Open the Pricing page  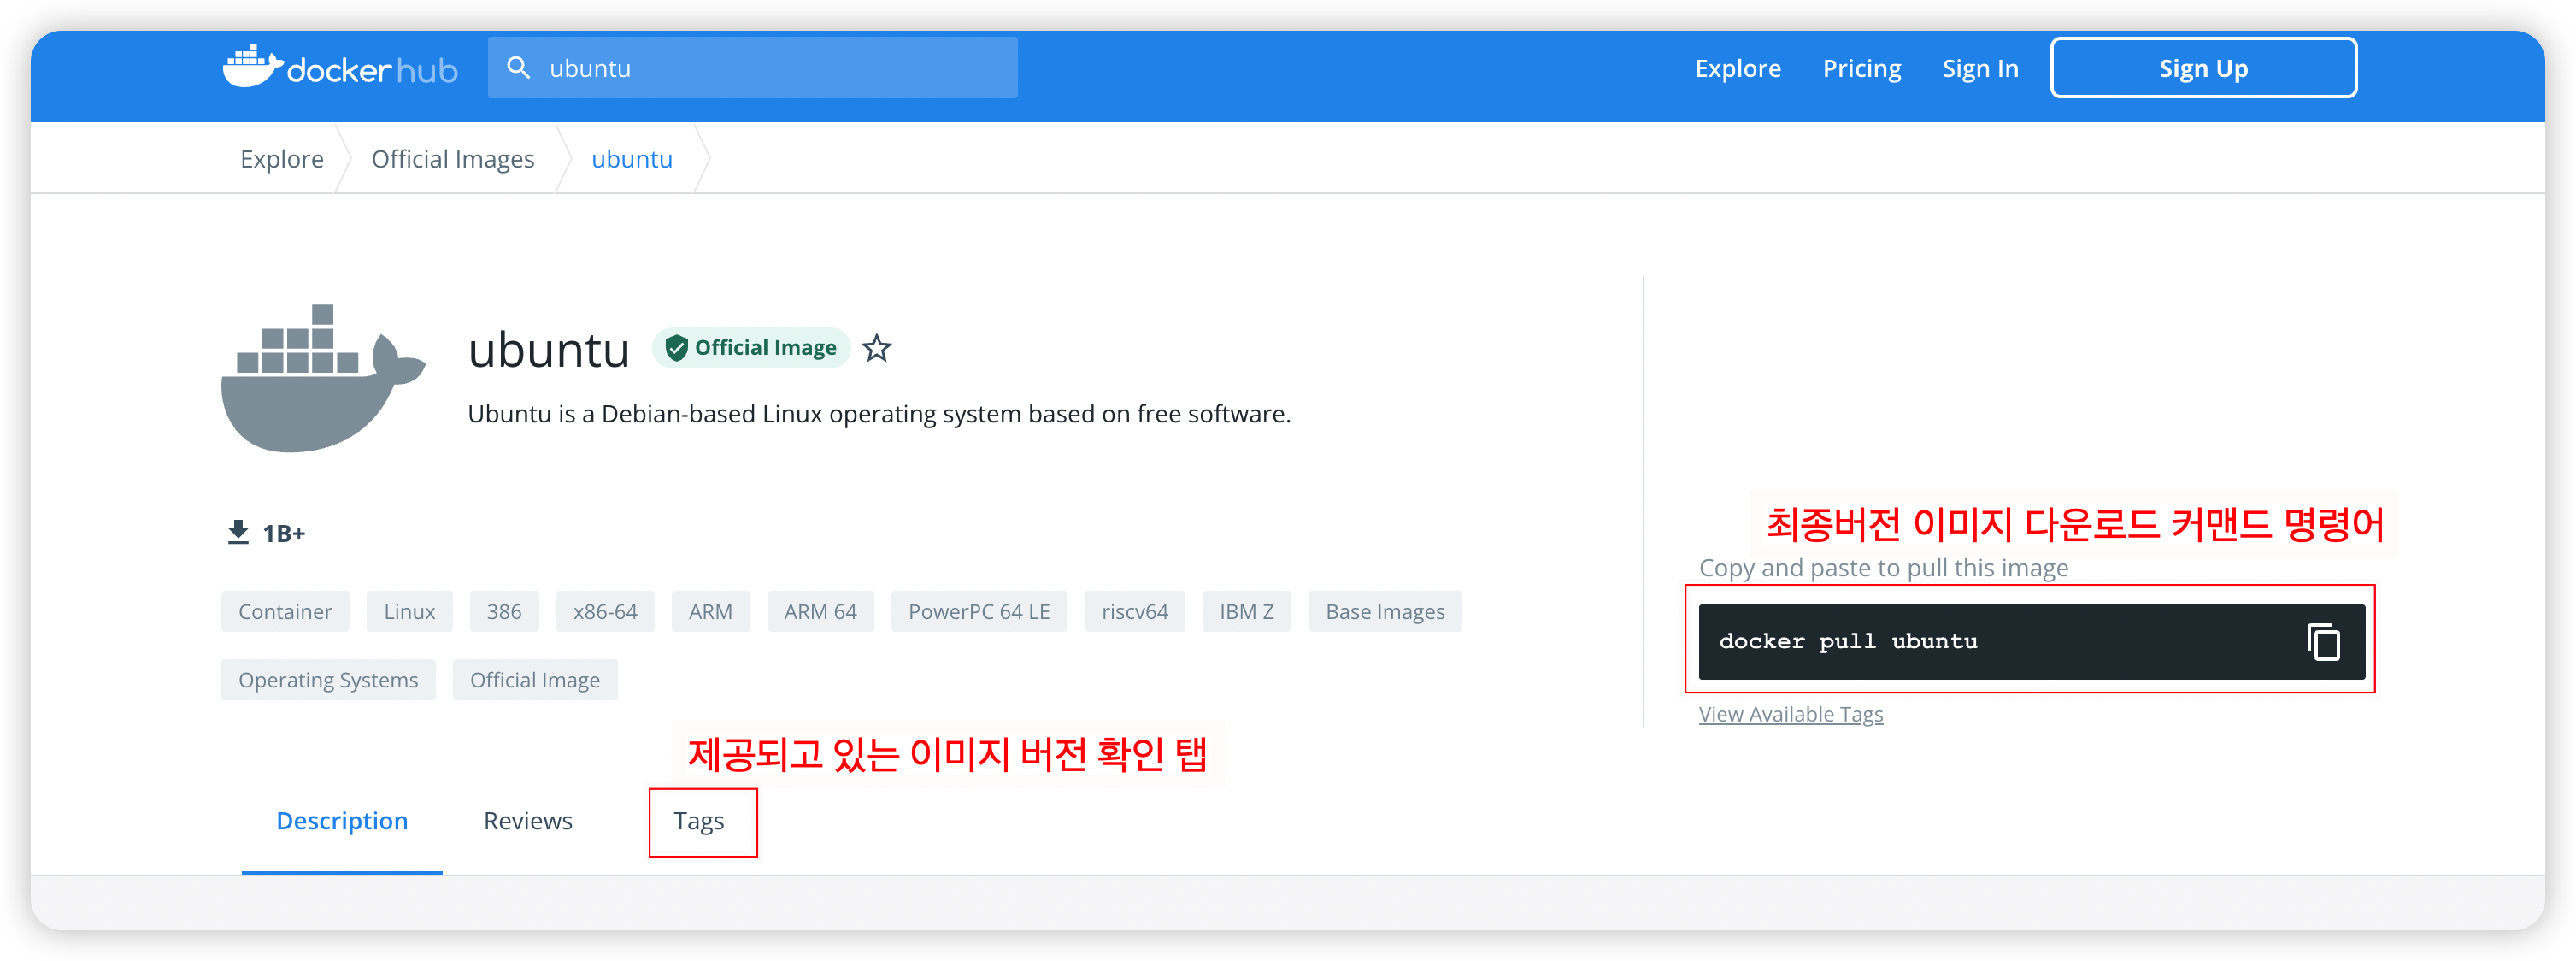pos(1861,68)
